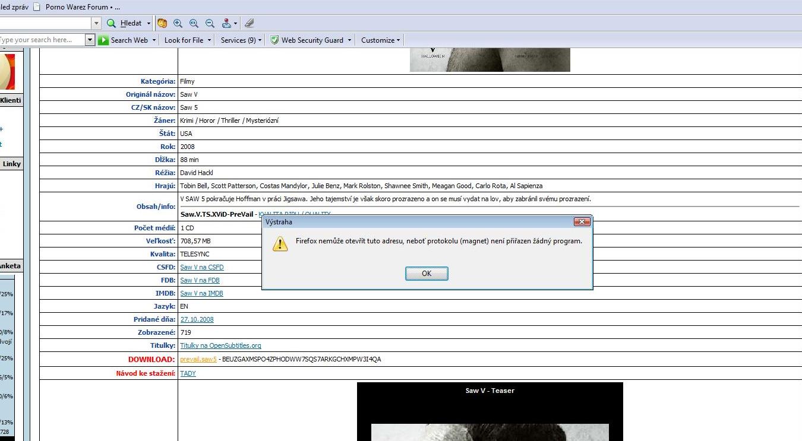Click the 'Type your search here' input field
The image size is (802, 441).
(x=42, y=40)
